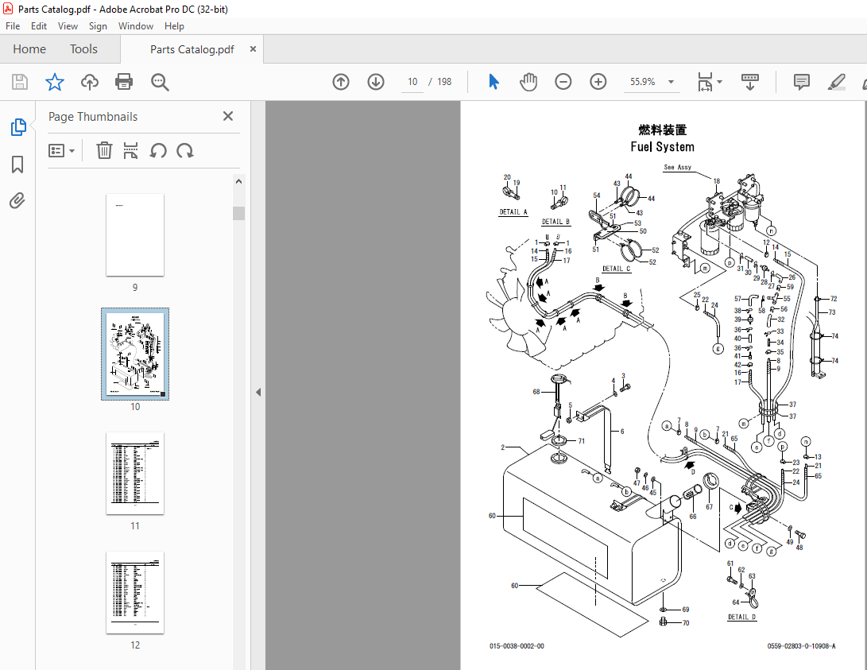
Task: Go to next page arrow
Action: (376, 82)
